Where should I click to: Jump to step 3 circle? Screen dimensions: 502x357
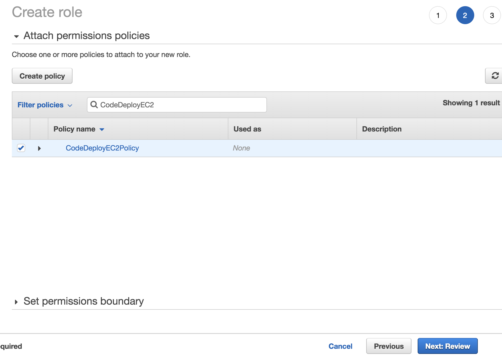click(491, 15)
